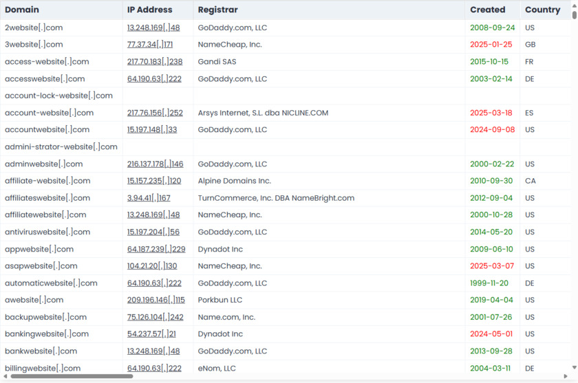The height and width of the screenshot is (383, 578).
Task: Click the vertical scrollbar thumb
Action: [575, 14]
